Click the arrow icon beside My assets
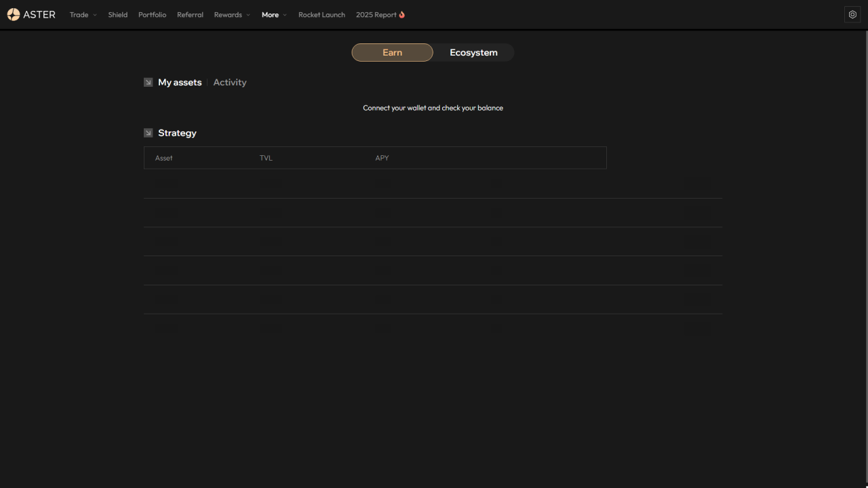 pyautogui.click(x=148, y=83)
